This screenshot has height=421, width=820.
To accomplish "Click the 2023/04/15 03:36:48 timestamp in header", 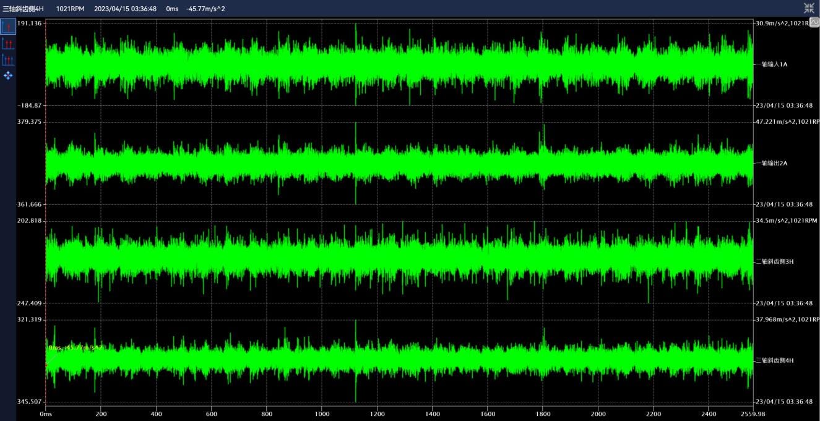I will point(125,9).
